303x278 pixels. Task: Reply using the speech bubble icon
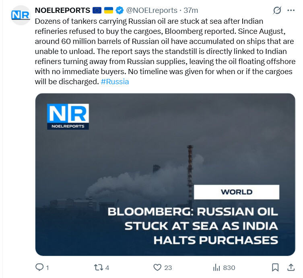click(x=40, y=267)
